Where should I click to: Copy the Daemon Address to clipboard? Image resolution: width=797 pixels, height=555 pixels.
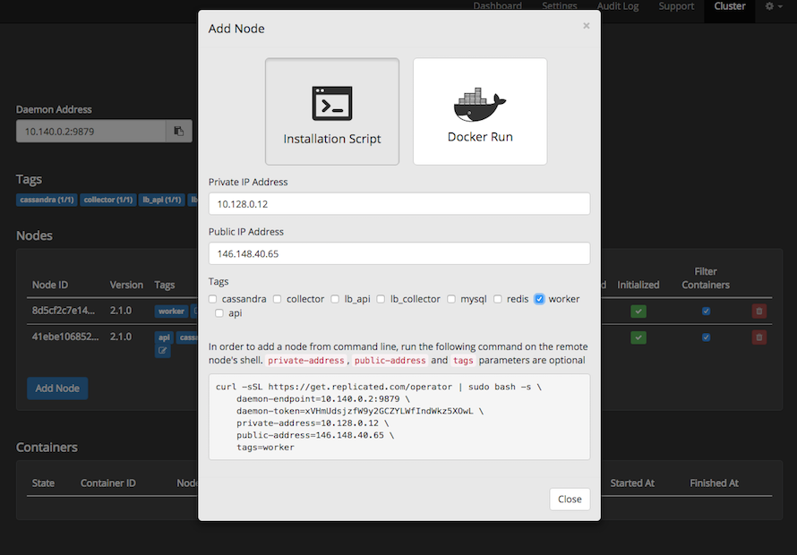pyautogui.click(x=178, y=131)
